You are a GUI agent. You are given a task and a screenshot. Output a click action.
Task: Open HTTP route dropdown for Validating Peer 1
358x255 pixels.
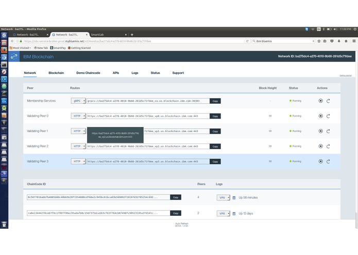[78, 131]
